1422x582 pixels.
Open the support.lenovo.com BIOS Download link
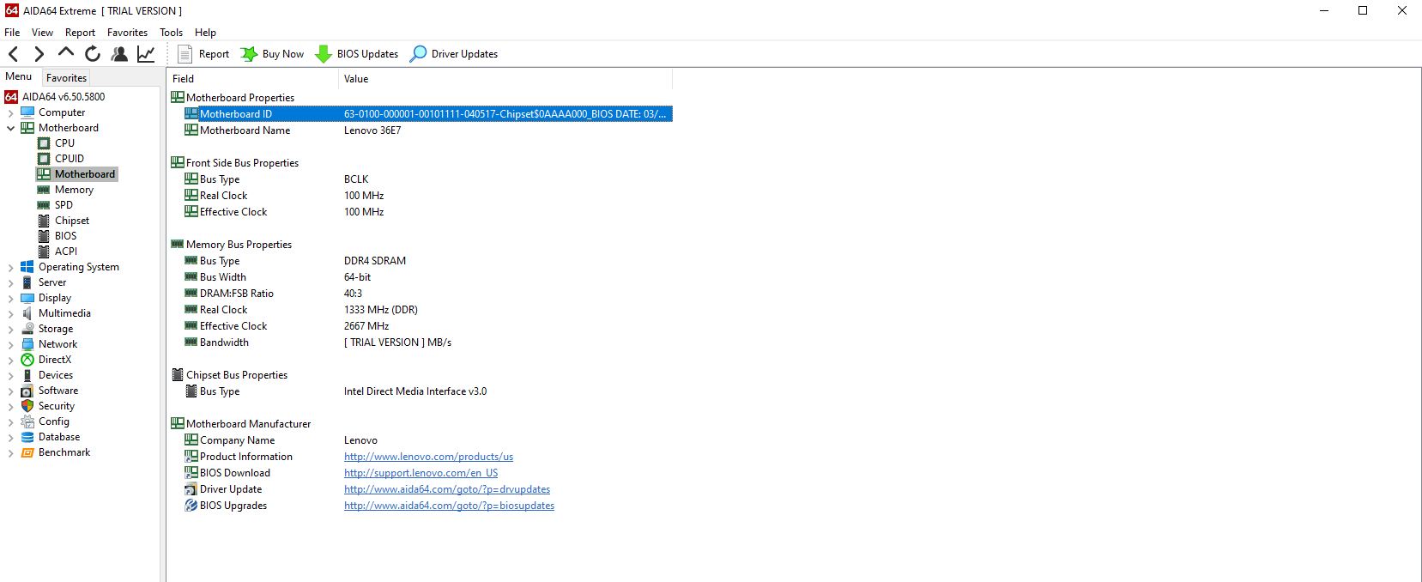421,473
